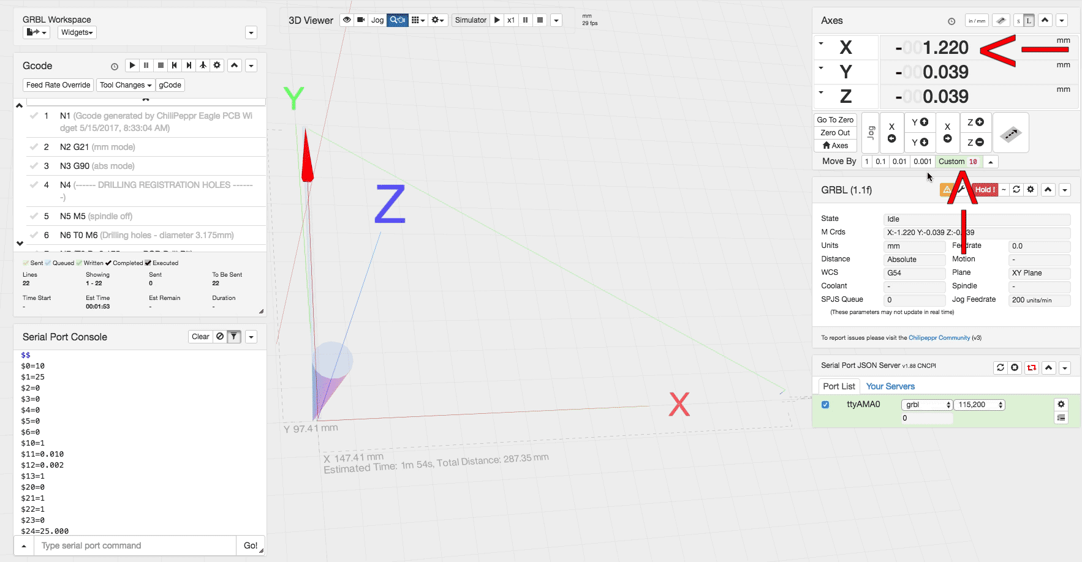Toggle the in / mm units button
The height and width of the screenshot is (562, 1082).
[x=977, y=21]
